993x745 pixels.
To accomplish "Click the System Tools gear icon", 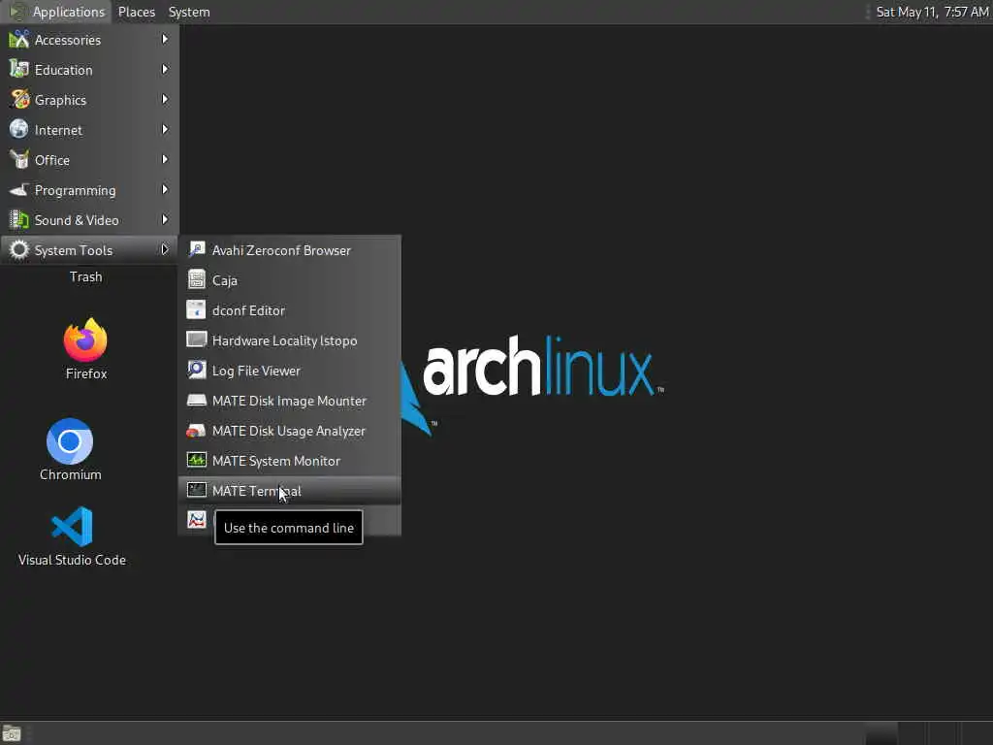I will click(x=19, y=249).
